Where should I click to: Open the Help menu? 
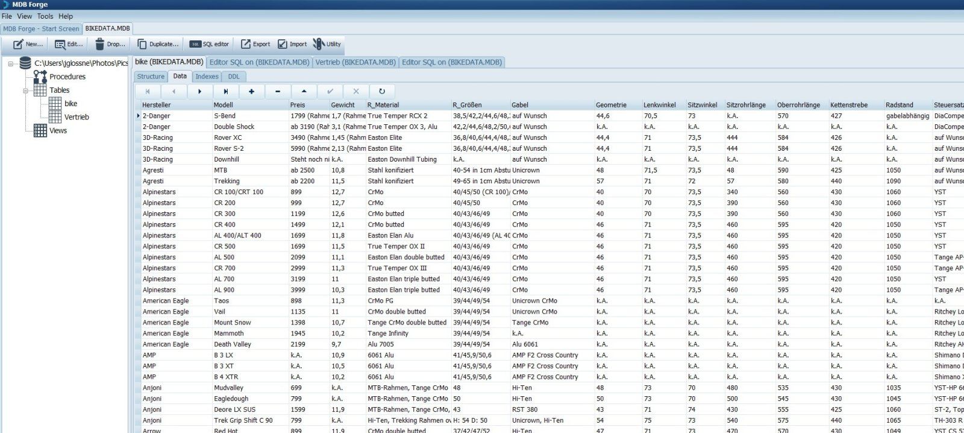(x=66, y=16)
